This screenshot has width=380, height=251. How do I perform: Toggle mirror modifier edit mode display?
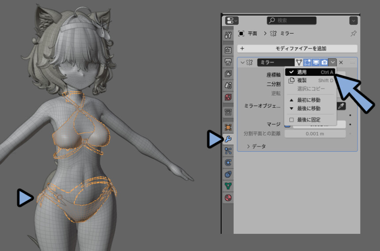pos(307,63)
